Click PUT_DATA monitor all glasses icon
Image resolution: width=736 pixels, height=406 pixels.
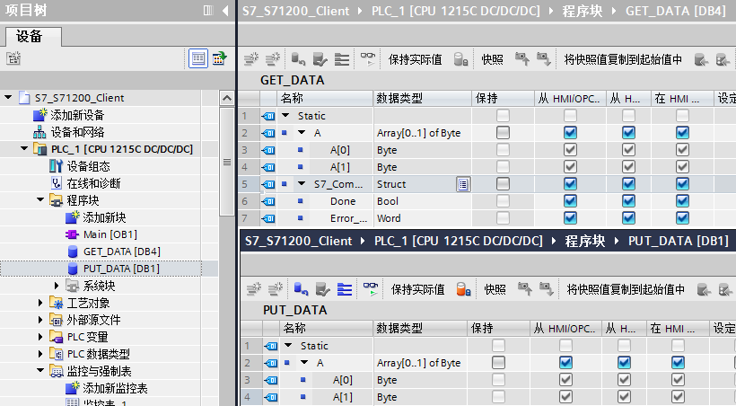coord(371,289)
